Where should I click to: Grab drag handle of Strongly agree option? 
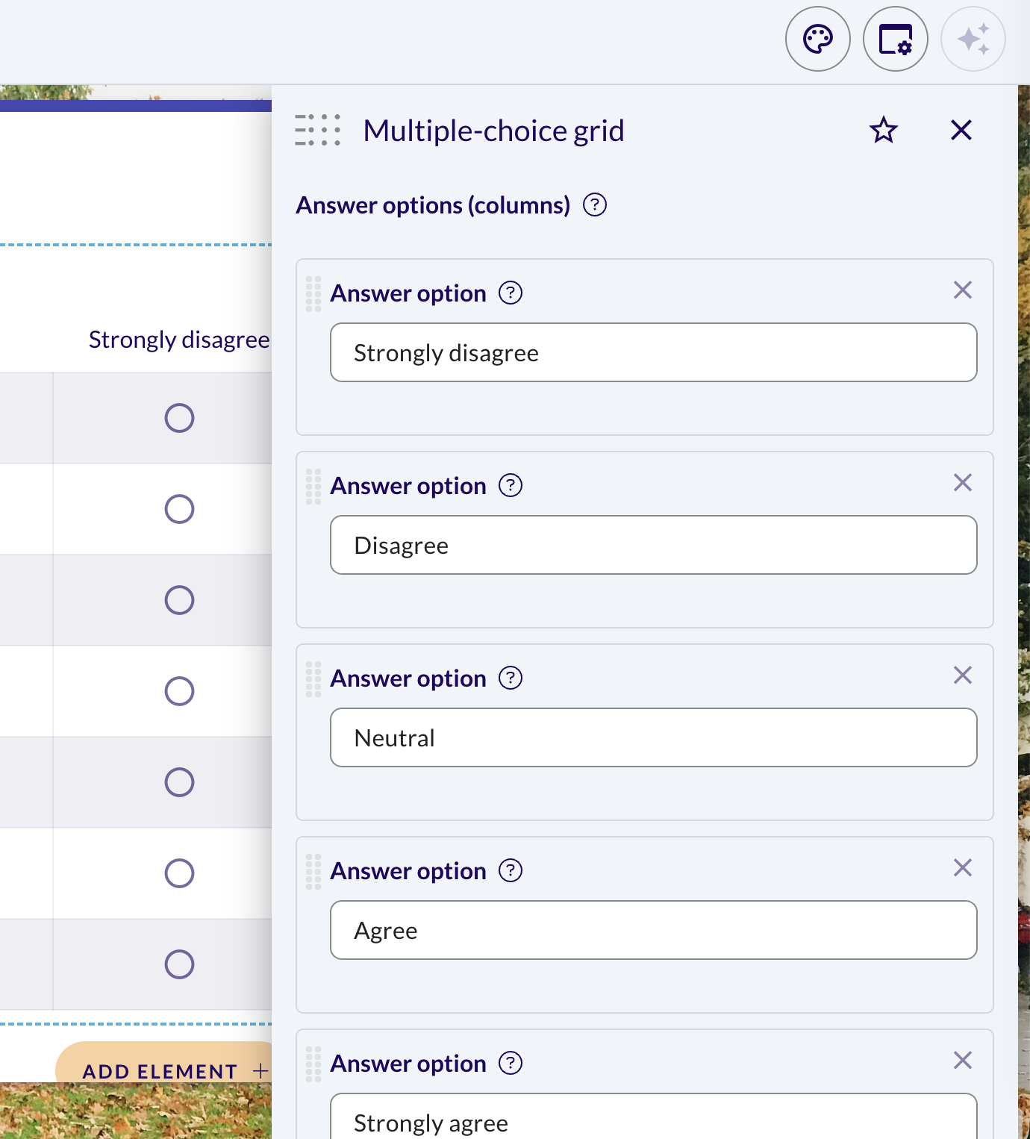[313, 1064]
